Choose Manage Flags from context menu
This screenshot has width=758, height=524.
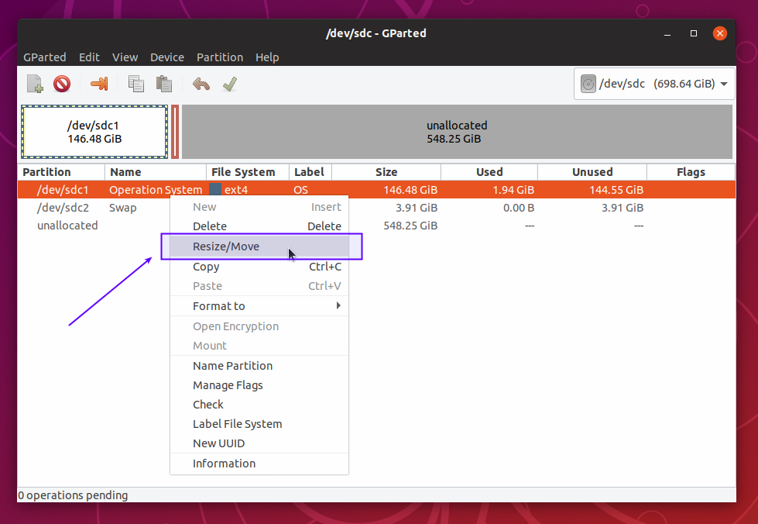click(x=228, y=385)
